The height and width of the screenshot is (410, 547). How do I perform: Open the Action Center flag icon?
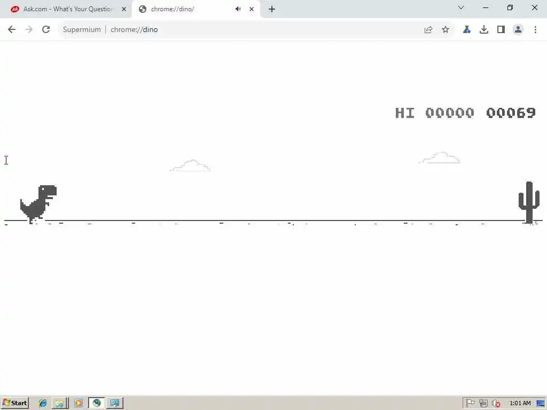click(470, 403)
